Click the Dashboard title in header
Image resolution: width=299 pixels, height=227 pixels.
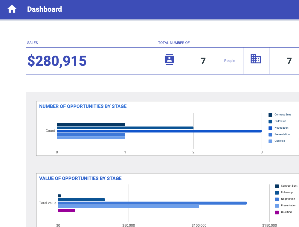point(45,9)
